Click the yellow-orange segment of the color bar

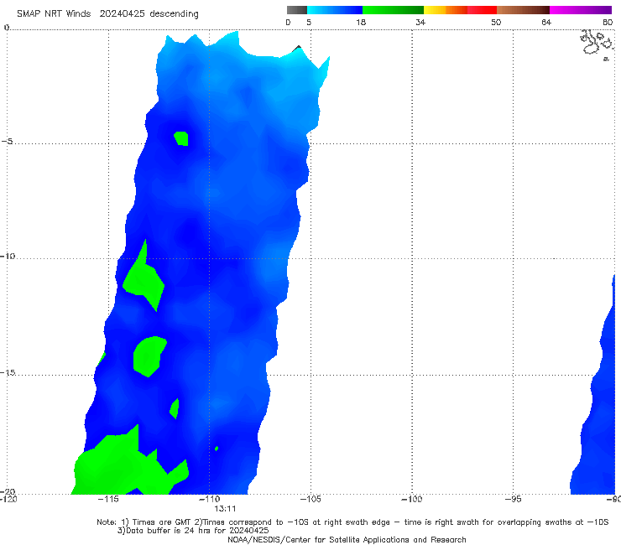446,10
